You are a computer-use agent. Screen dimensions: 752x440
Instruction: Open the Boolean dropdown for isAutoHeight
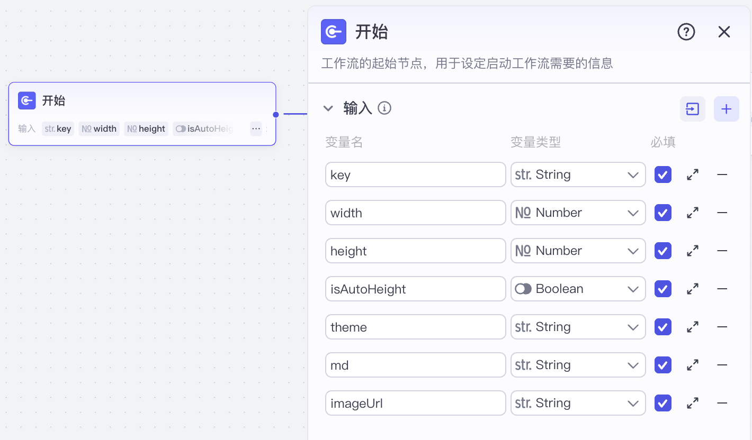(x=578, y=289)
